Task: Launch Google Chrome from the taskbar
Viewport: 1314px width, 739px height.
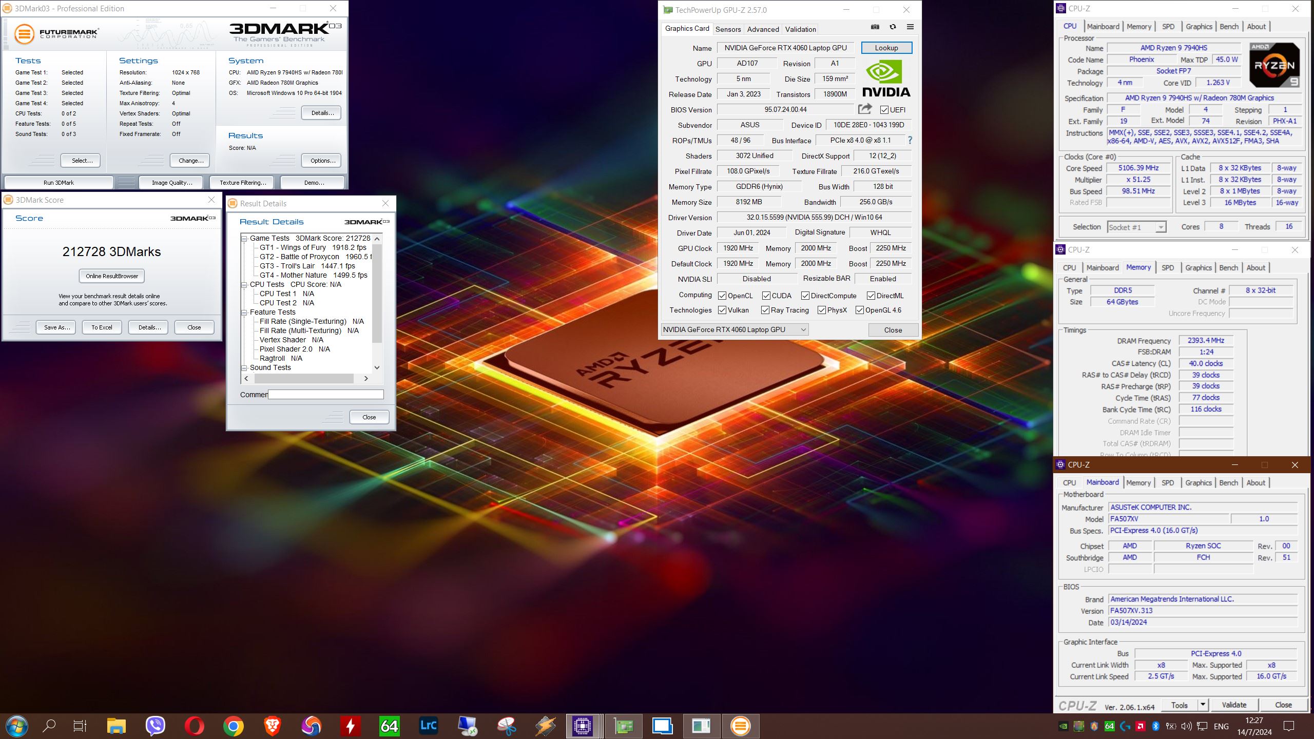Action: [x=234, y=726]
